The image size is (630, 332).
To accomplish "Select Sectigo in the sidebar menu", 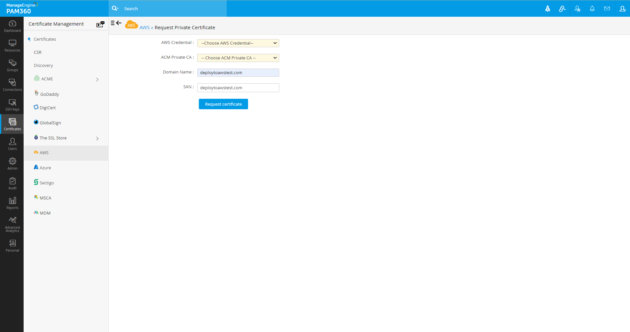I will point(47,183).
